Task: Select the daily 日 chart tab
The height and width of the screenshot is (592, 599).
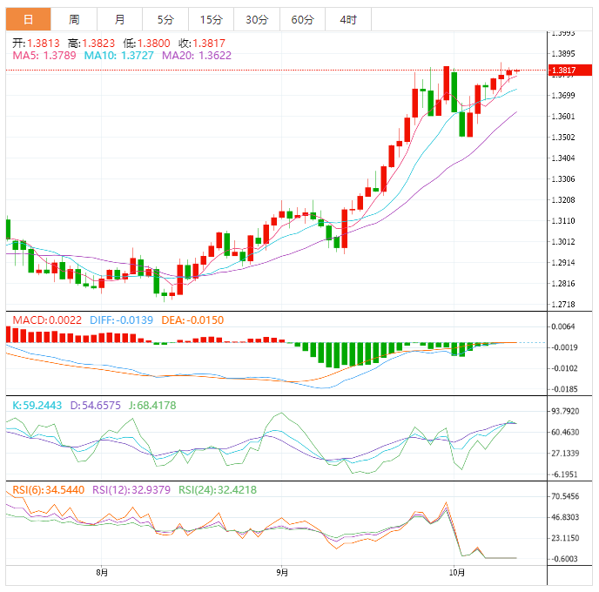Action: pos(28,19)
